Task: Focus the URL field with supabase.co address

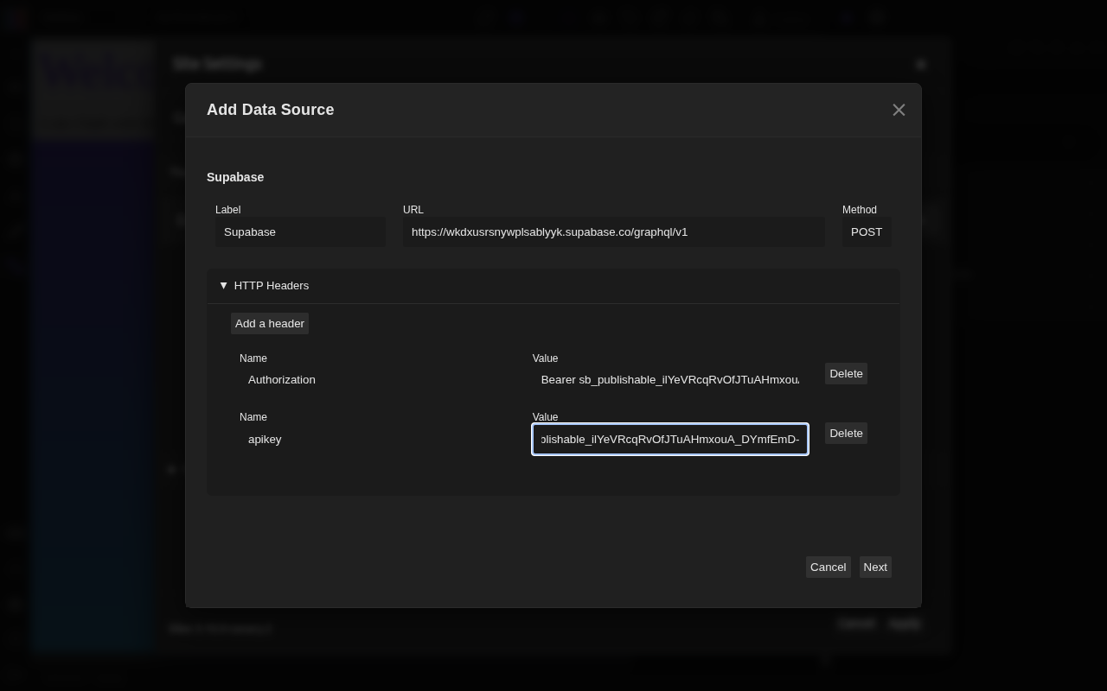Action: [613, 232]
